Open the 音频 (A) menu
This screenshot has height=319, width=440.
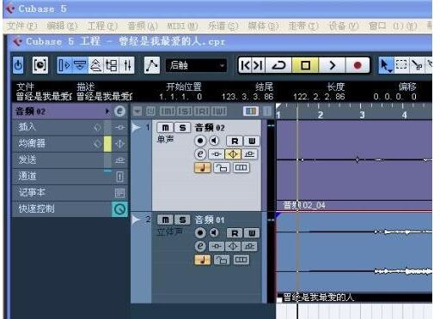click(143, 27)
